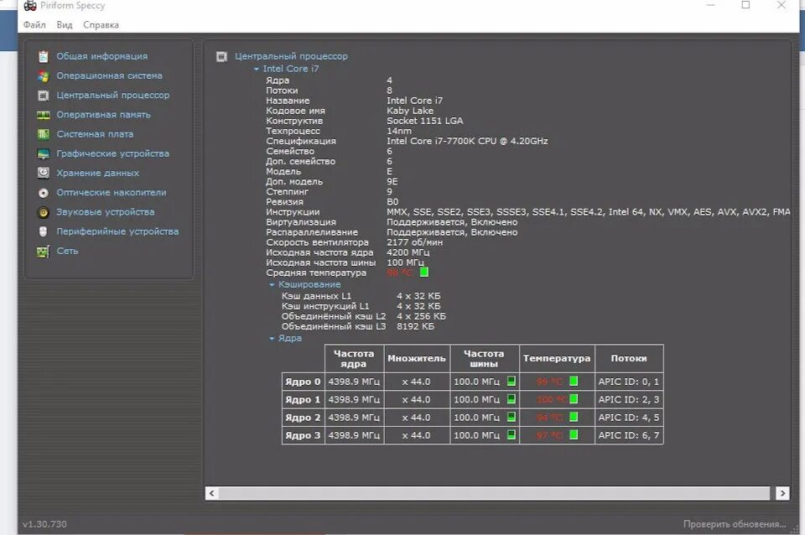The height and width of the screenshot is (535, 805).
Task: Click the horizontal scrollbar left arrow
Action: [211, 493]
